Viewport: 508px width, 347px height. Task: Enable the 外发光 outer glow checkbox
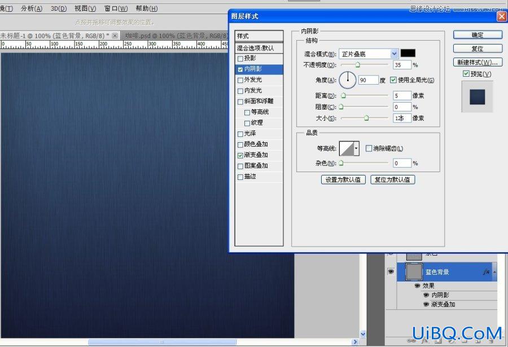240,80
